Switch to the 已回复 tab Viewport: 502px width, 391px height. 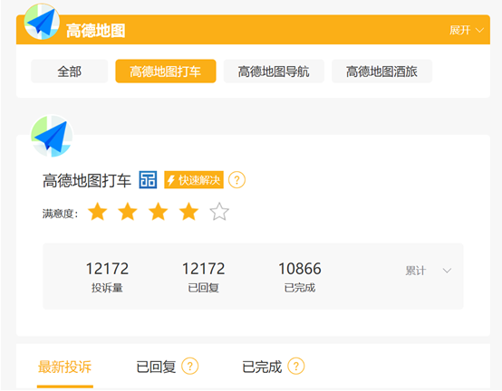click(x=156, y=367)
